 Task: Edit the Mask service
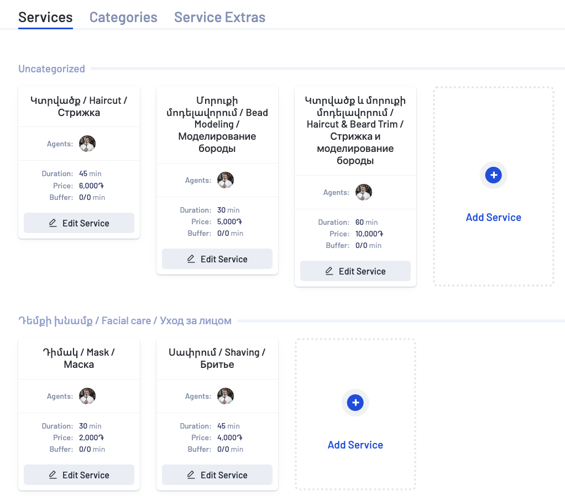79,475
